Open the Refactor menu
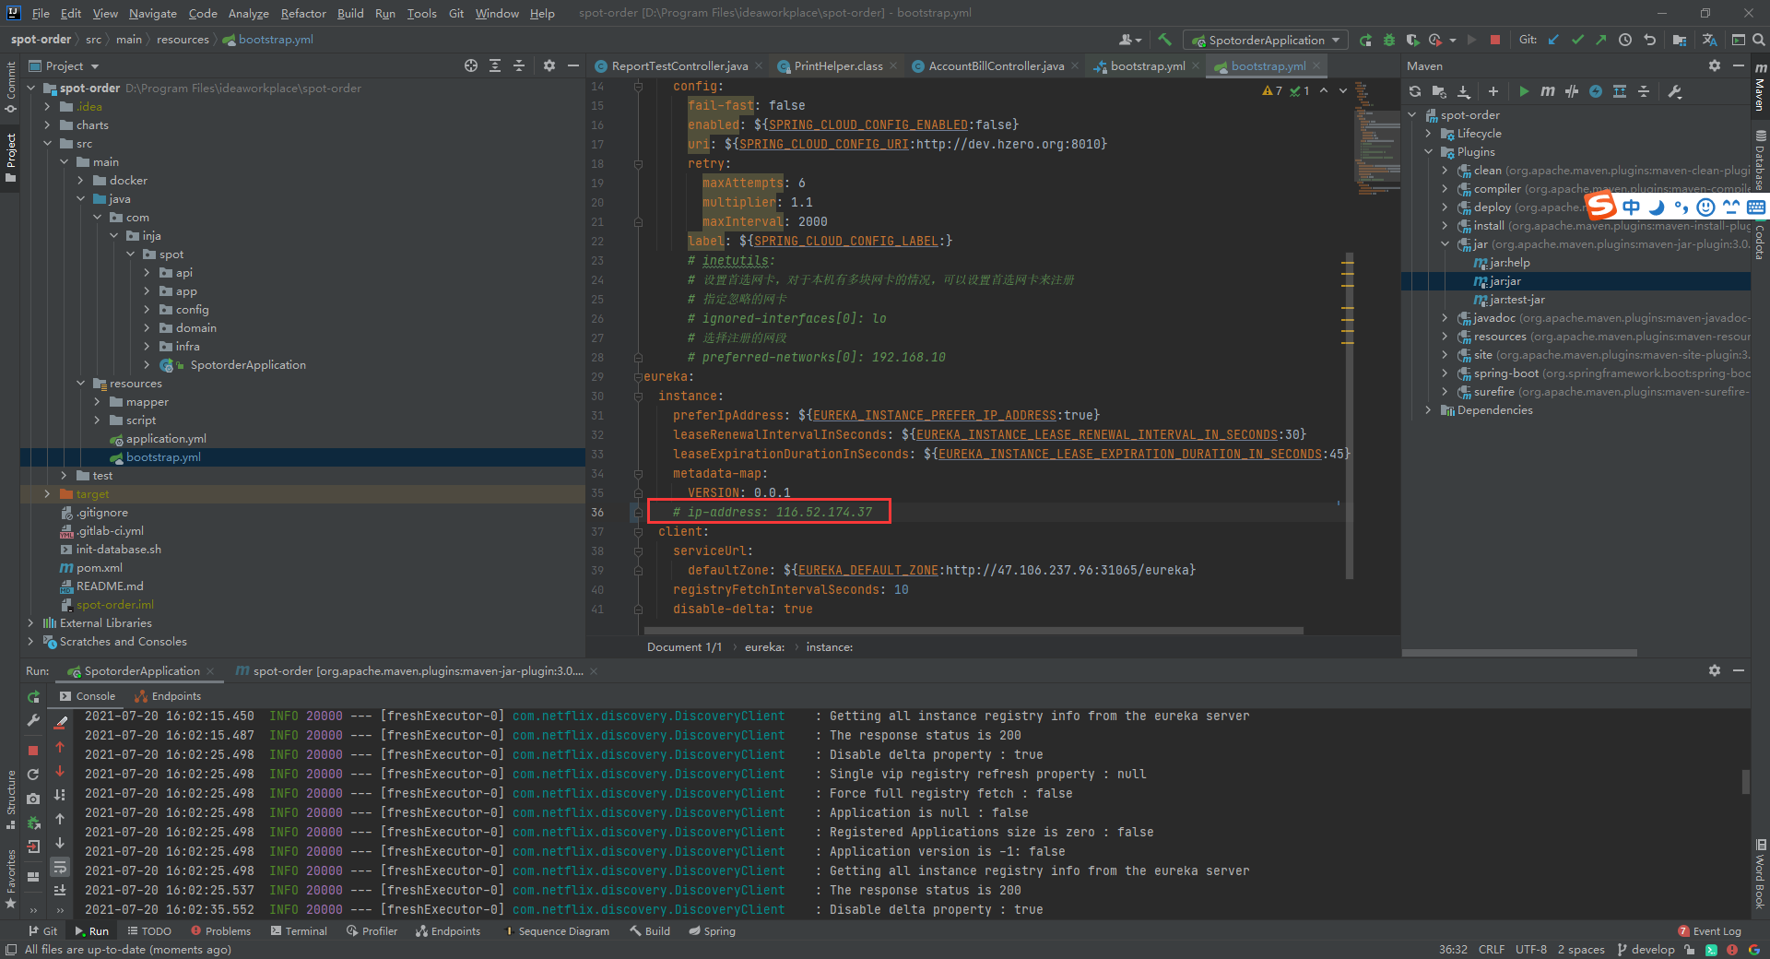 (x=303, y=13)
